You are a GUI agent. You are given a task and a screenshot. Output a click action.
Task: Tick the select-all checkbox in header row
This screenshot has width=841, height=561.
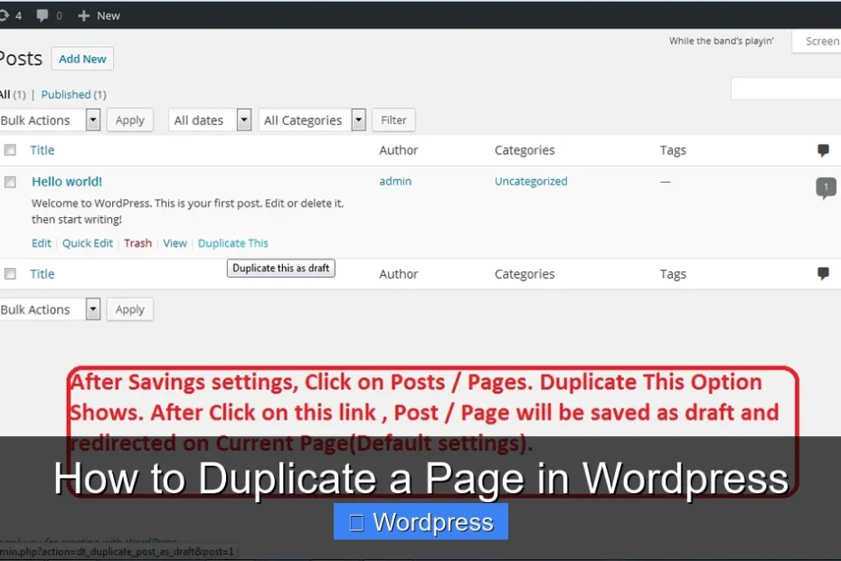point(10,150)
